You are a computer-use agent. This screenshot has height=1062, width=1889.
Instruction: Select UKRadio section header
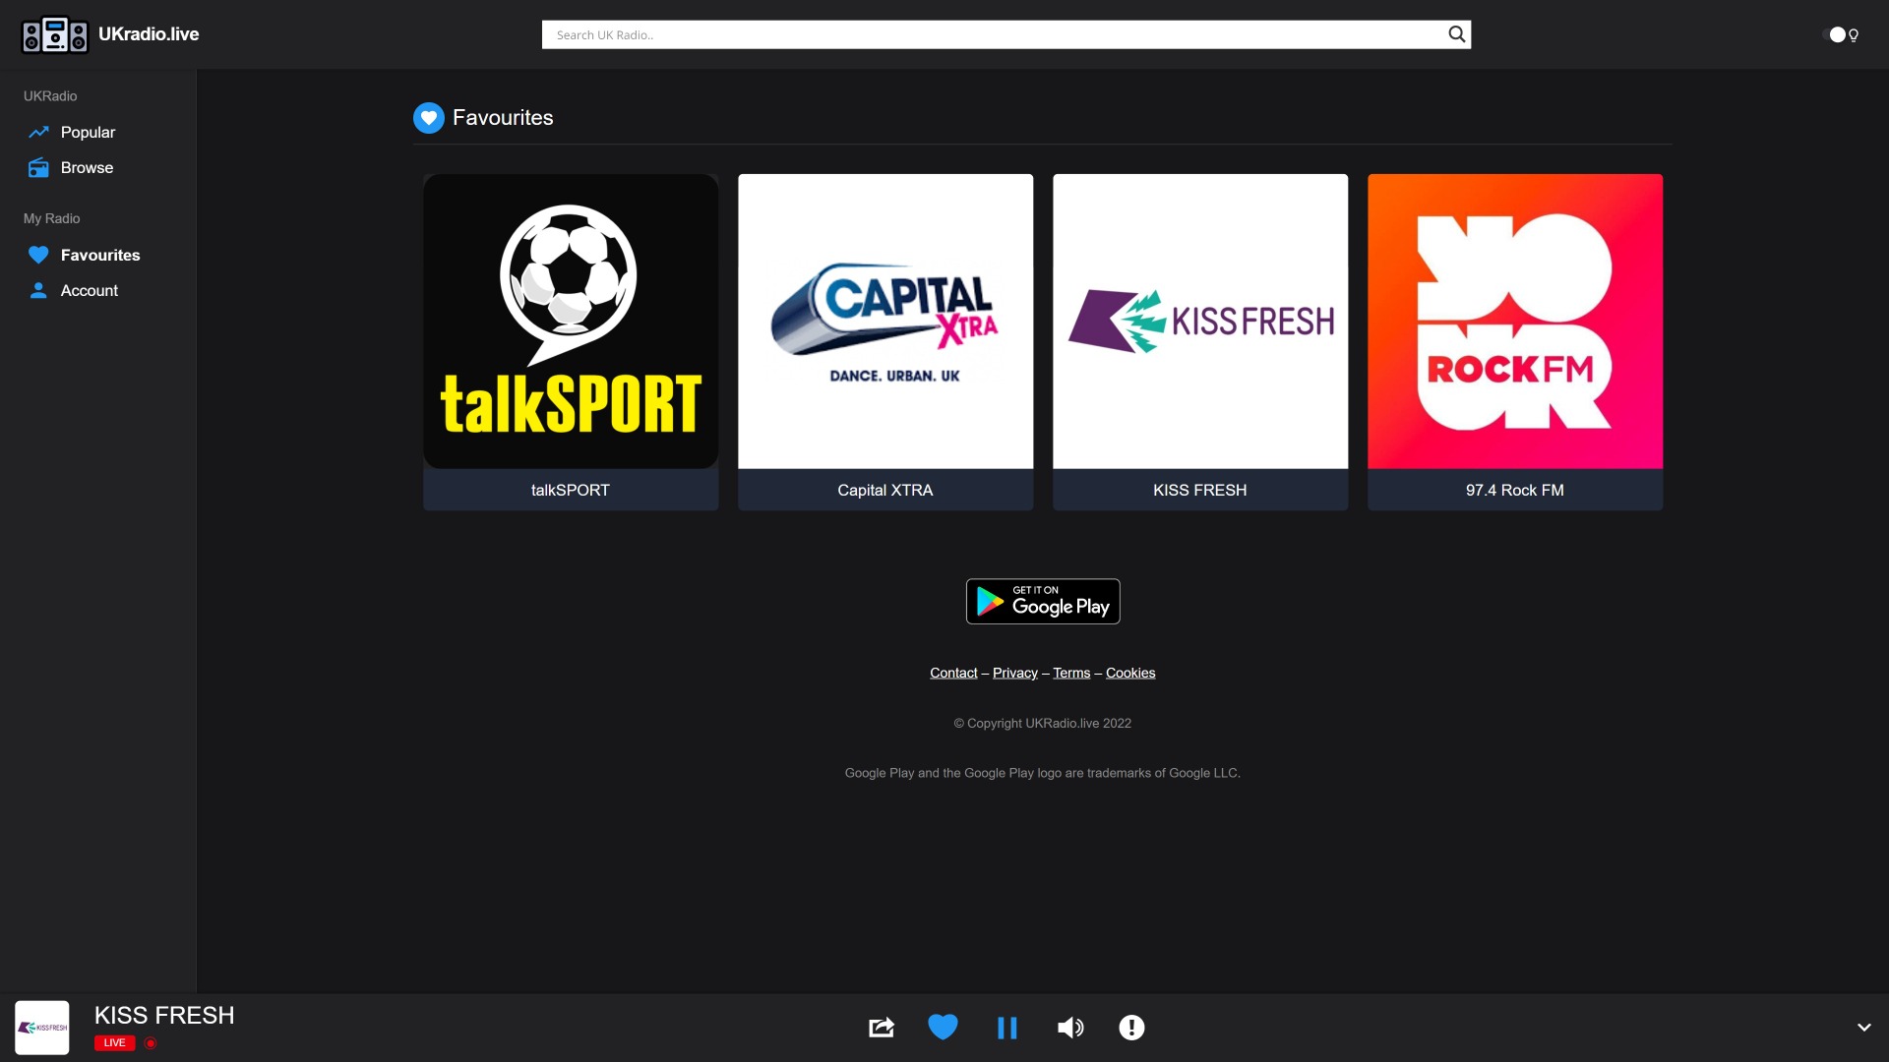(50, 95)
